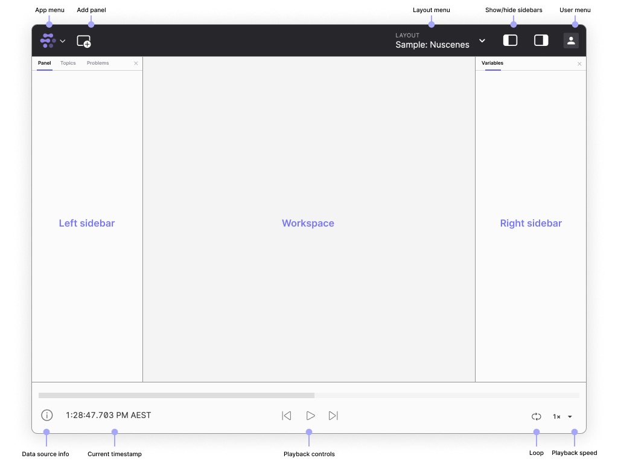Screen dimensions: 618x464
Task: Click the current timestamp display
Action: (x=109, y=416)
